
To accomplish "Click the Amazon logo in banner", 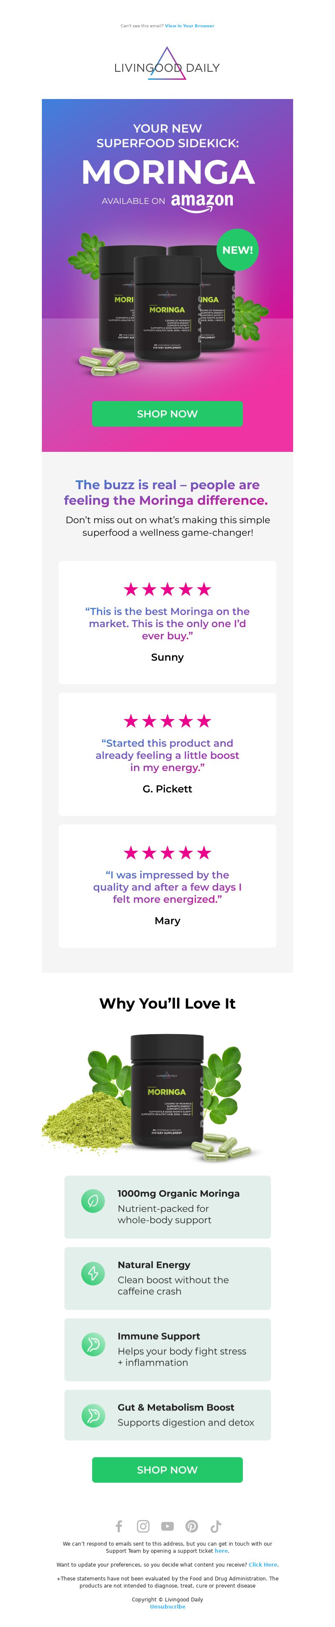I will pos(202,201).
